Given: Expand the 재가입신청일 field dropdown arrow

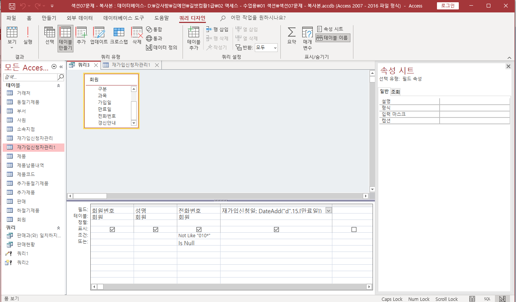Looking at the screenshot, I should click(x=328, y=210).
